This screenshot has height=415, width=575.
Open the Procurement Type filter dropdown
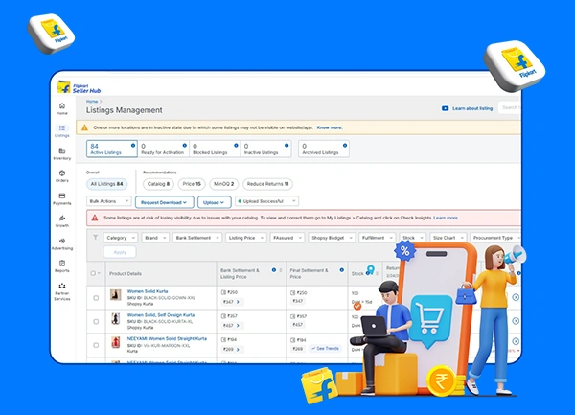coord(495,238)
